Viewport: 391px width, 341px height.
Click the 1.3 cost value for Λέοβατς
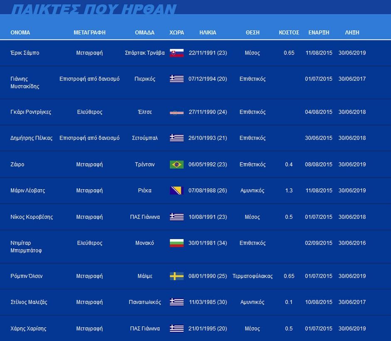point(289,190)
